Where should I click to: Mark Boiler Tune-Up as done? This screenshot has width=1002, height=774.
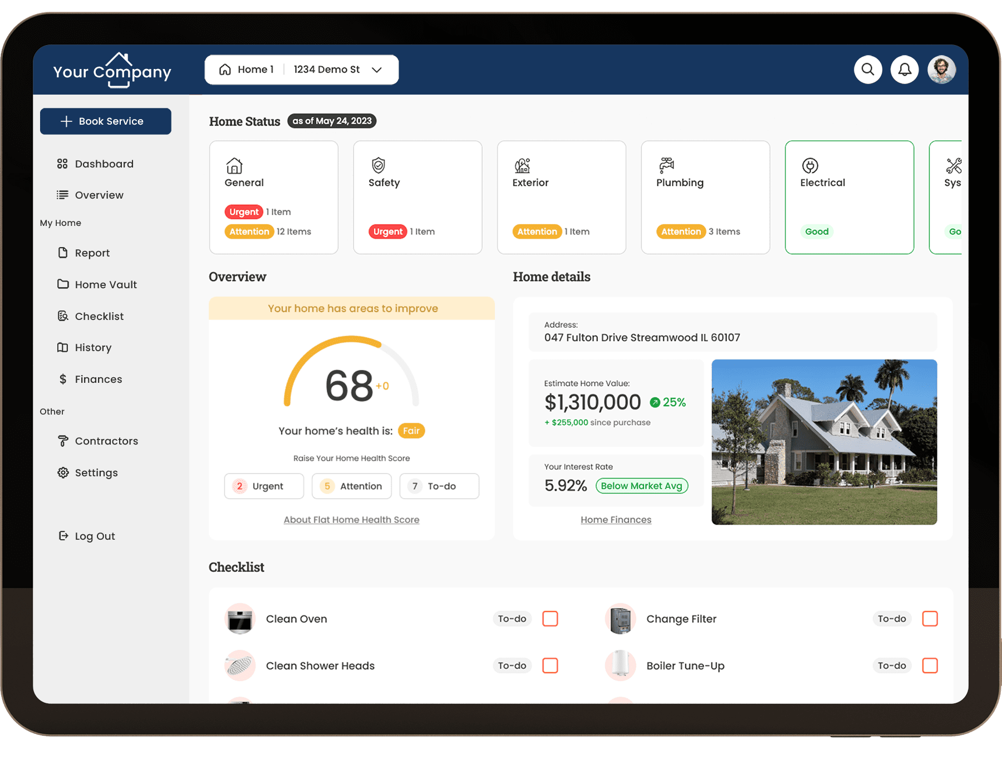tap(930, 665)
